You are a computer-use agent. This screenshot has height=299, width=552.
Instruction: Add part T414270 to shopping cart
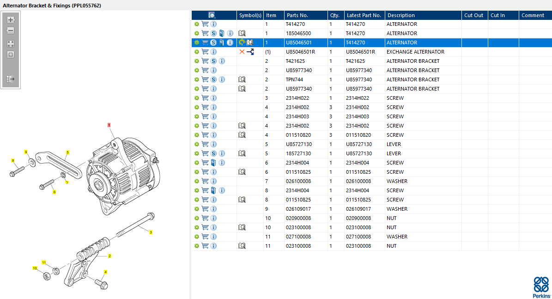click(x=205, y=24)
